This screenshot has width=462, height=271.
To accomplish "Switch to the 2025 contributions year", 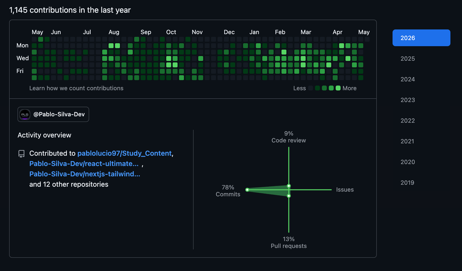I will (408, 59).
